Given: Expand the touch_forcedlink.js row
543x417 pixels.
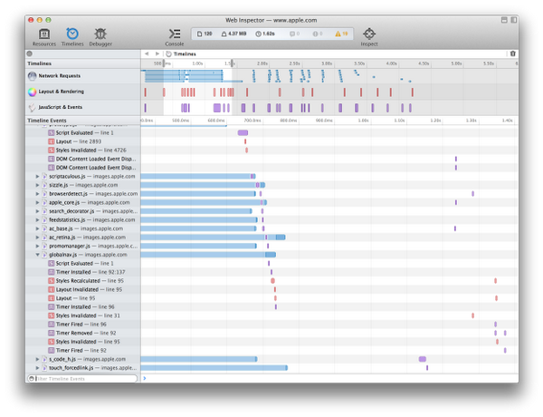Looking at the screenshot, I should point(37,368).
